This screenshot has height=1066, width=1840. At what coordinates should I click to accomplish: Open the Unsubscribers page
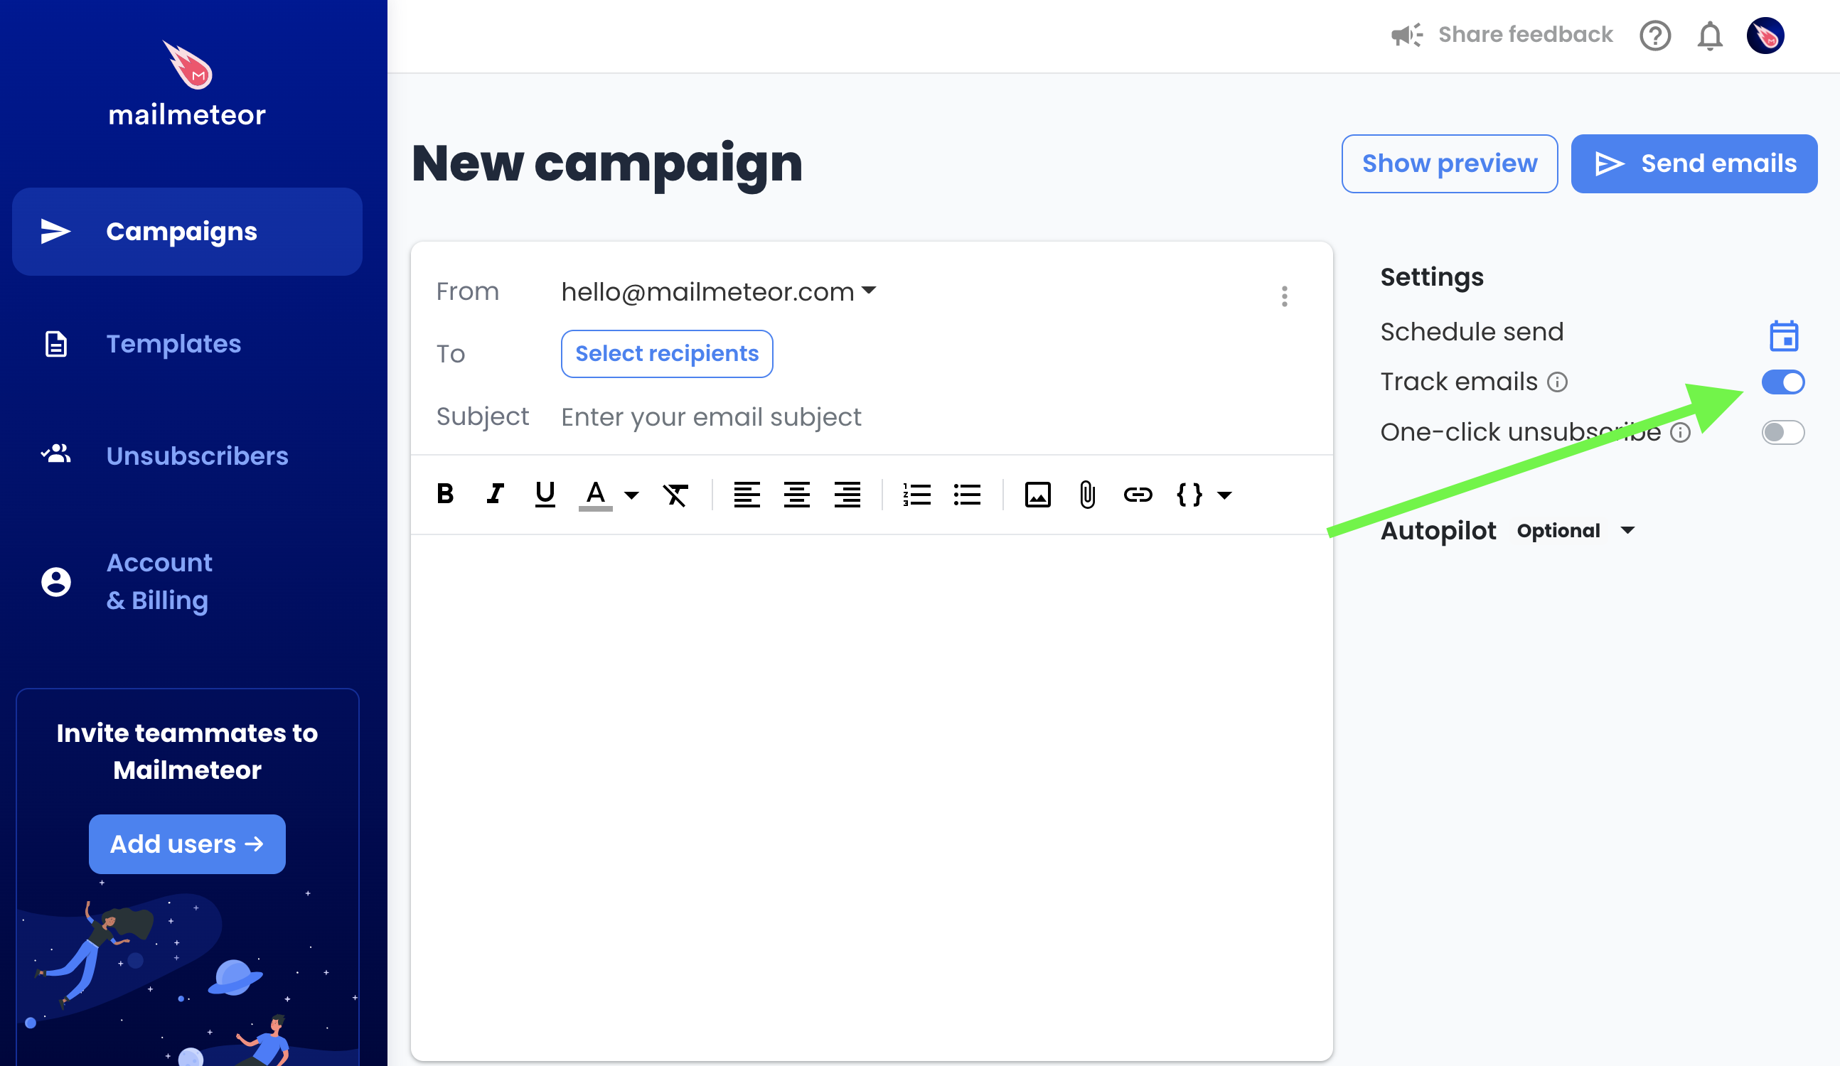pyautogui.click(x=196, y=456)
